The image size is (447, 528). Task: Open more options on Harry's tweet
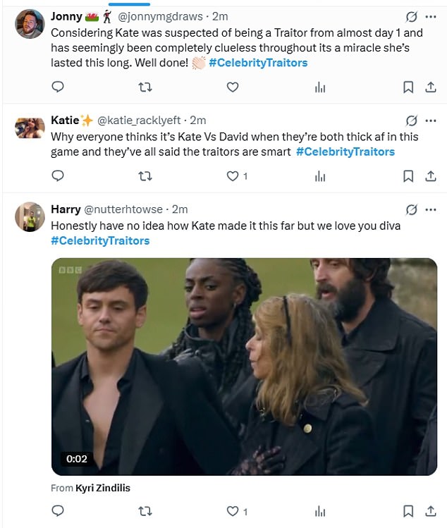(x=431, y=209)
